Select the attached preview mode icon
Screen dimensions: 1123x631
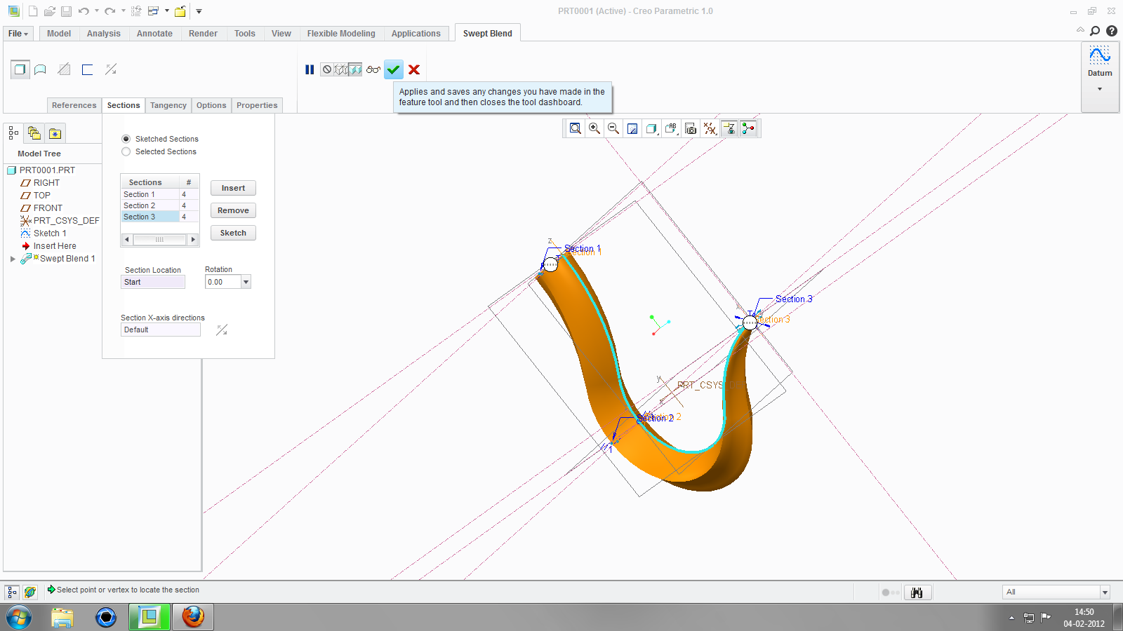click(x=355, y=69)
